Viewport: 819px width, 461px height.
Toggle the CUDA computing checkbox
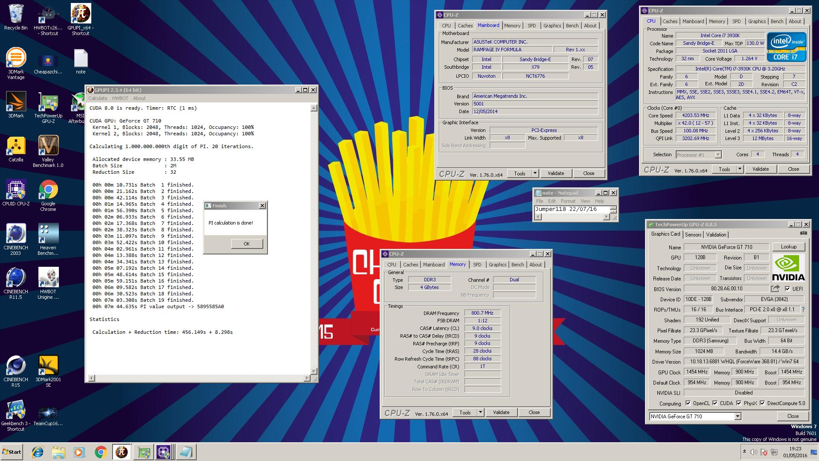point(715,403)
